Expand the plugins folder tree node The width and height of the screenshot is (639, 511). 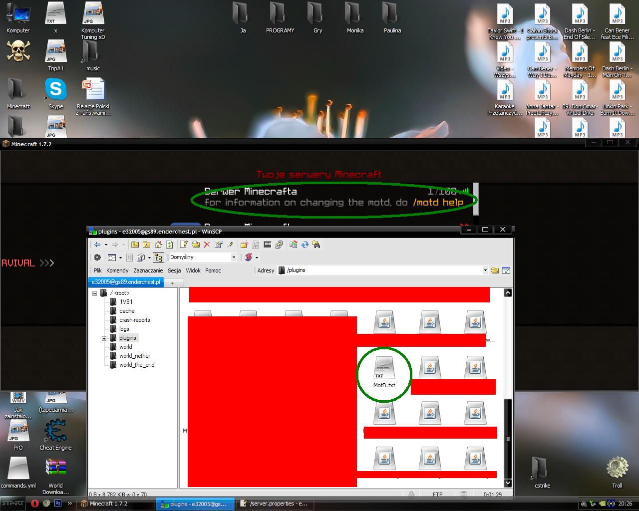click(104, 338)
